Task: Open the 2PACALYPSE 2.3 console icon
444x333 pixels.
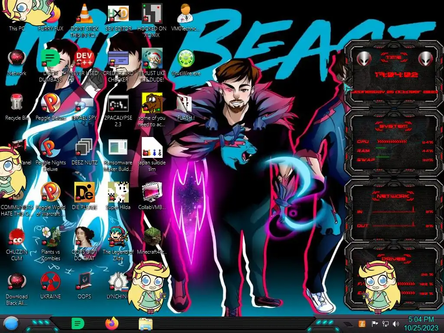Action: pos(118,103)
